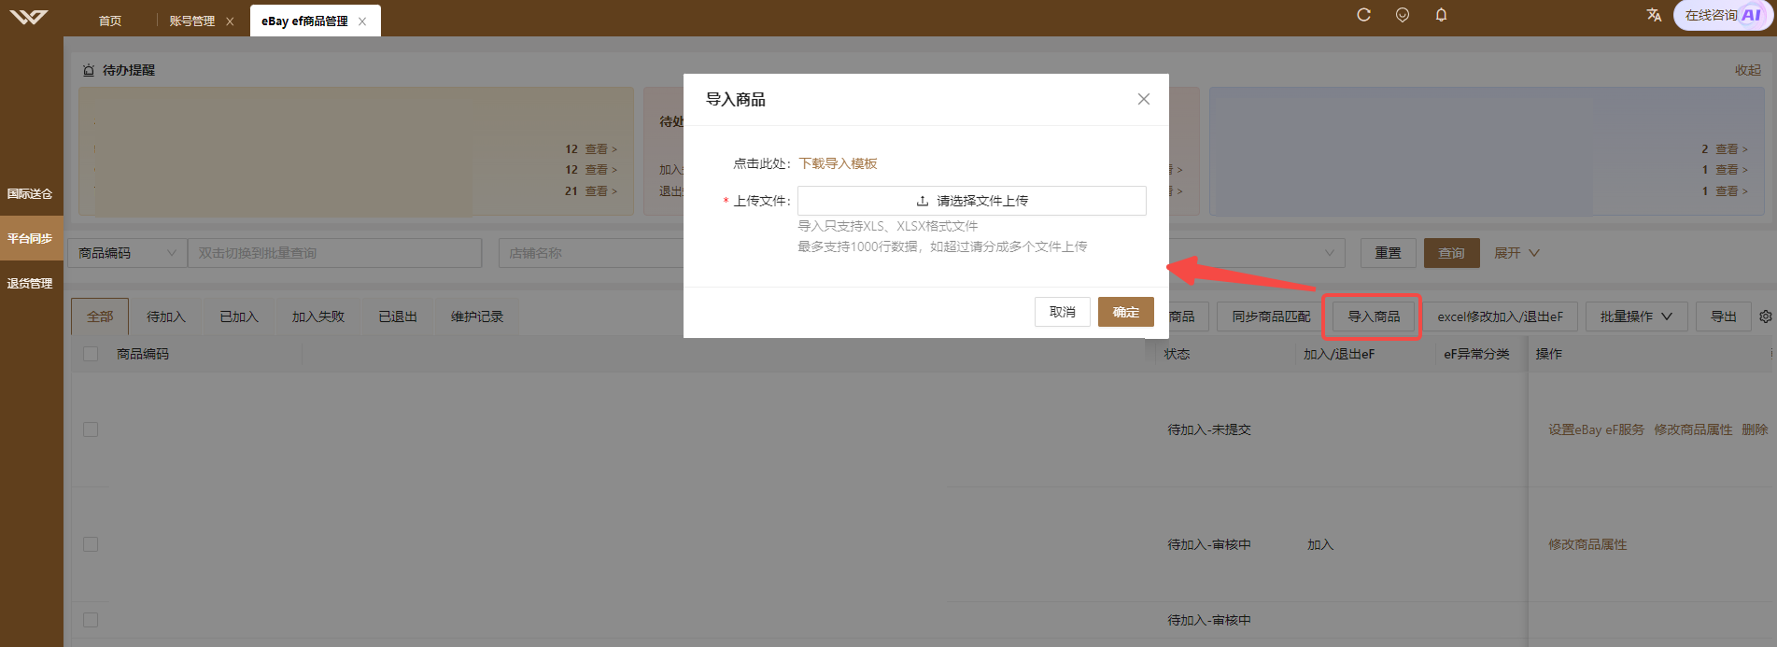Click excel修改加入/退出eF button
1777x647 pixels.
[1500, 316]
